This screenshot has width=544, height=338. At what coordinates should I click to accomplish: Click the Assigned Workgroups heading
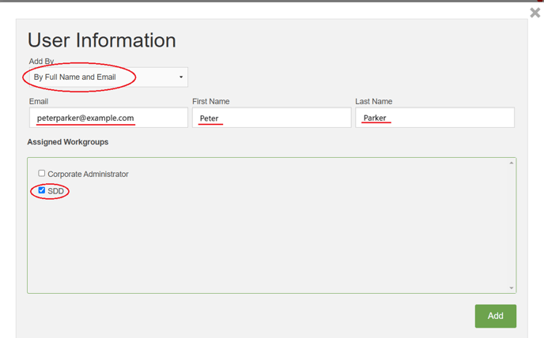click(x=68, y=142)
